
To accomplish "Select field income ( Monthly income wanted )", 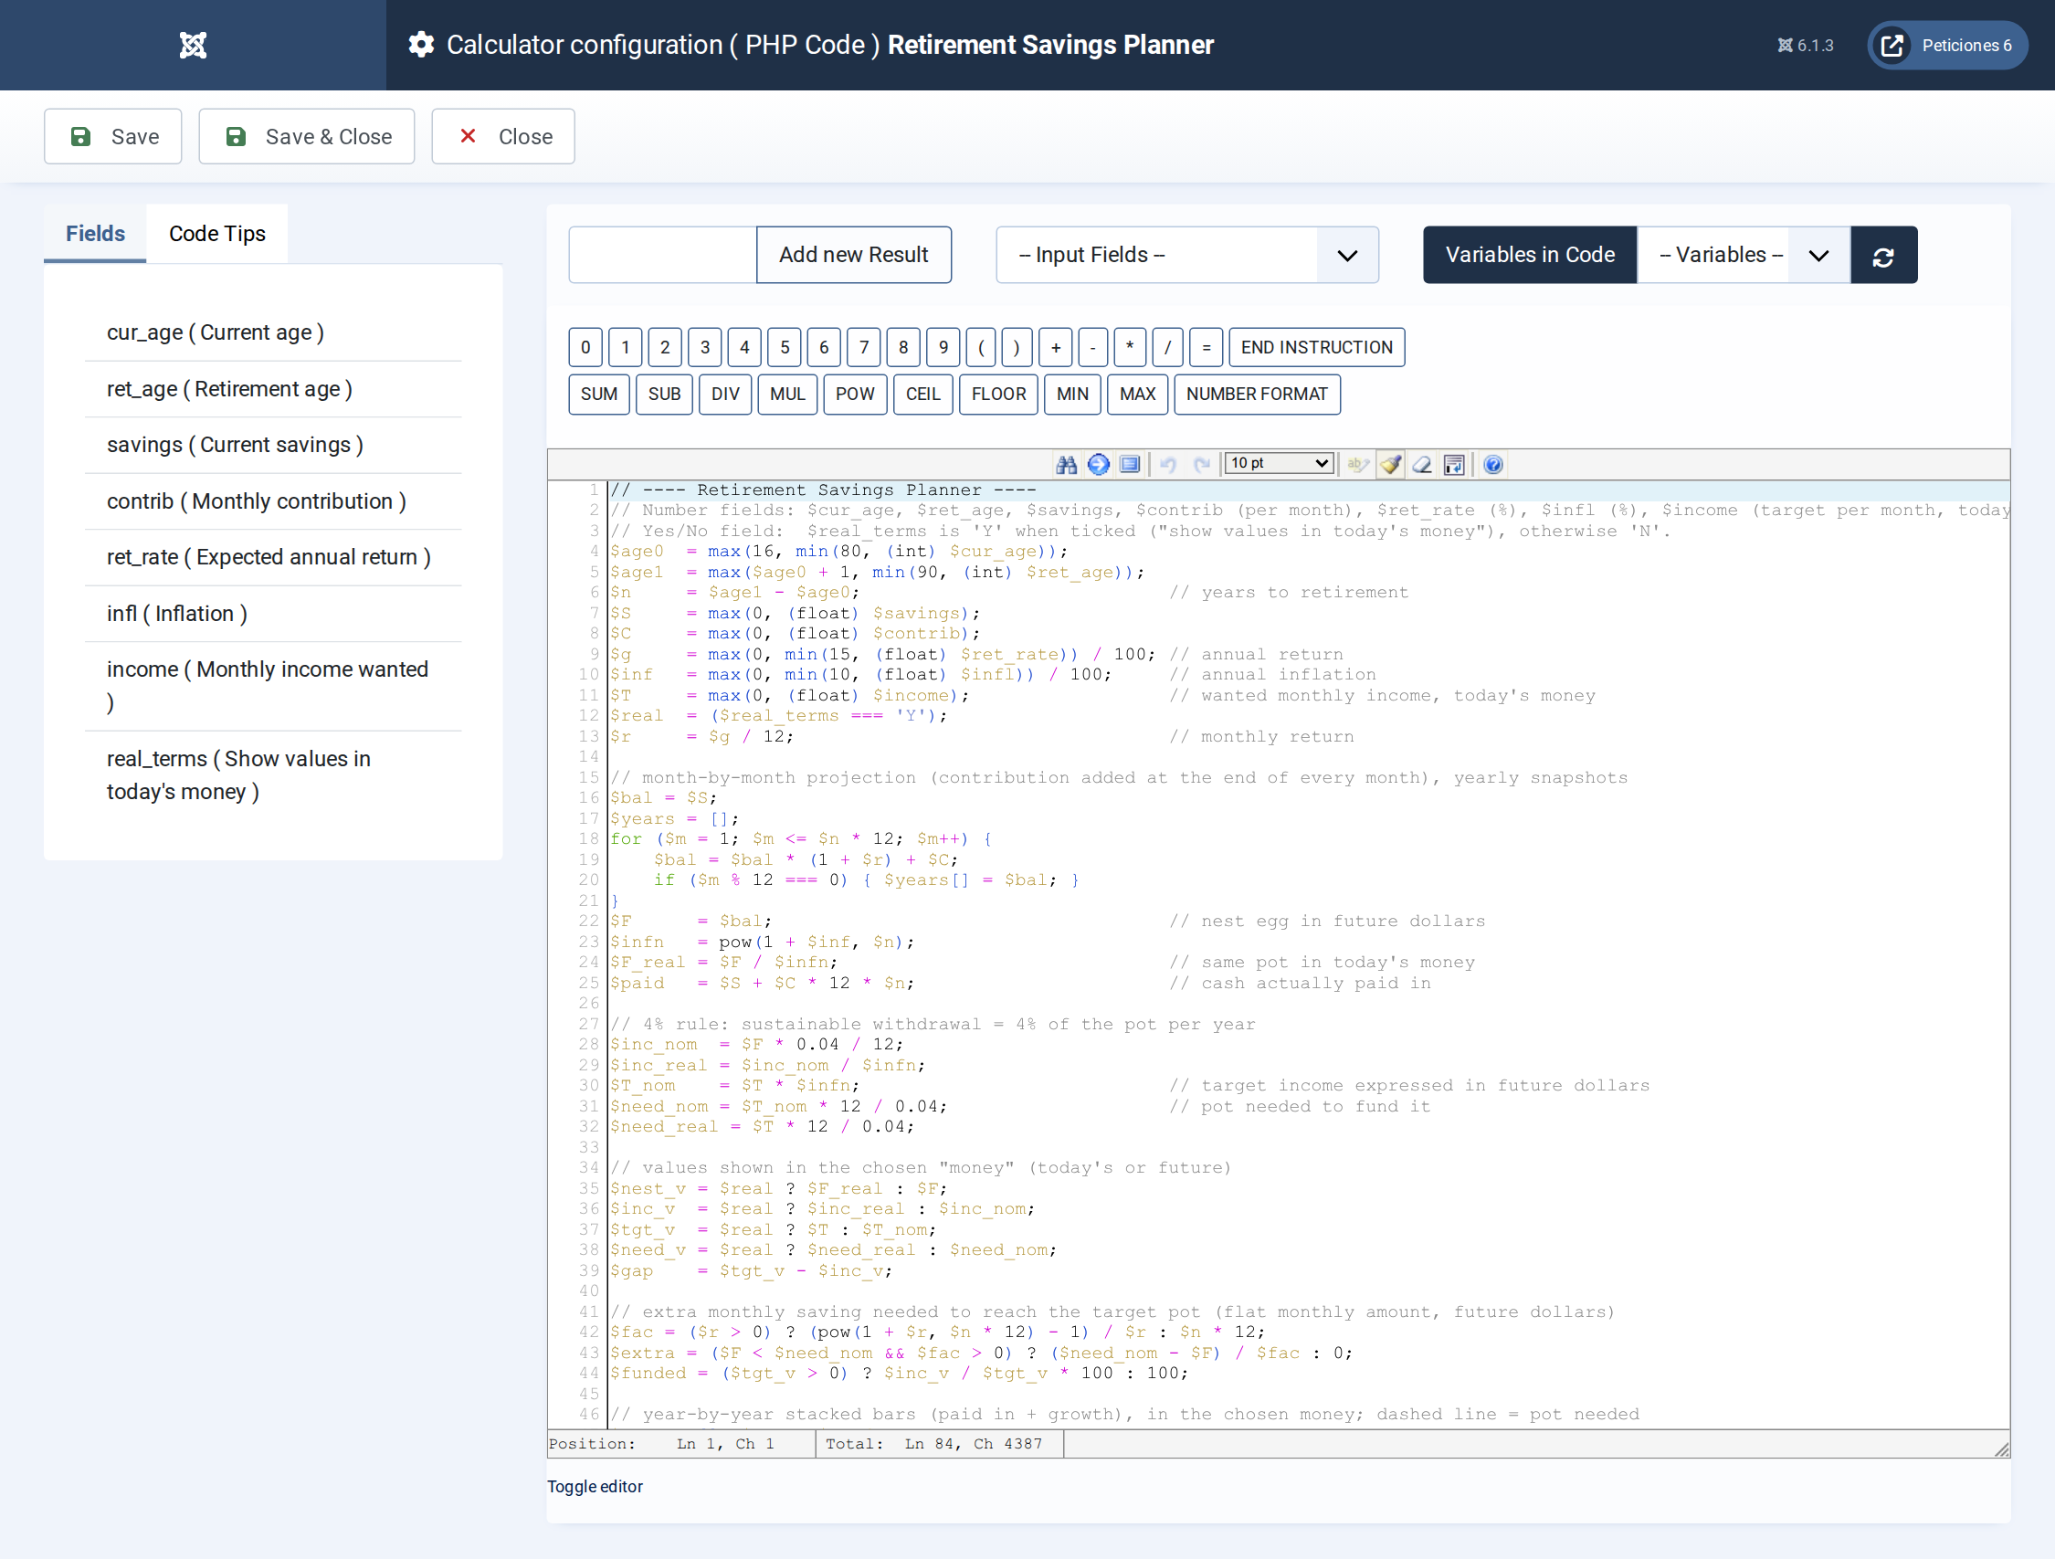I will pos(273,687).
